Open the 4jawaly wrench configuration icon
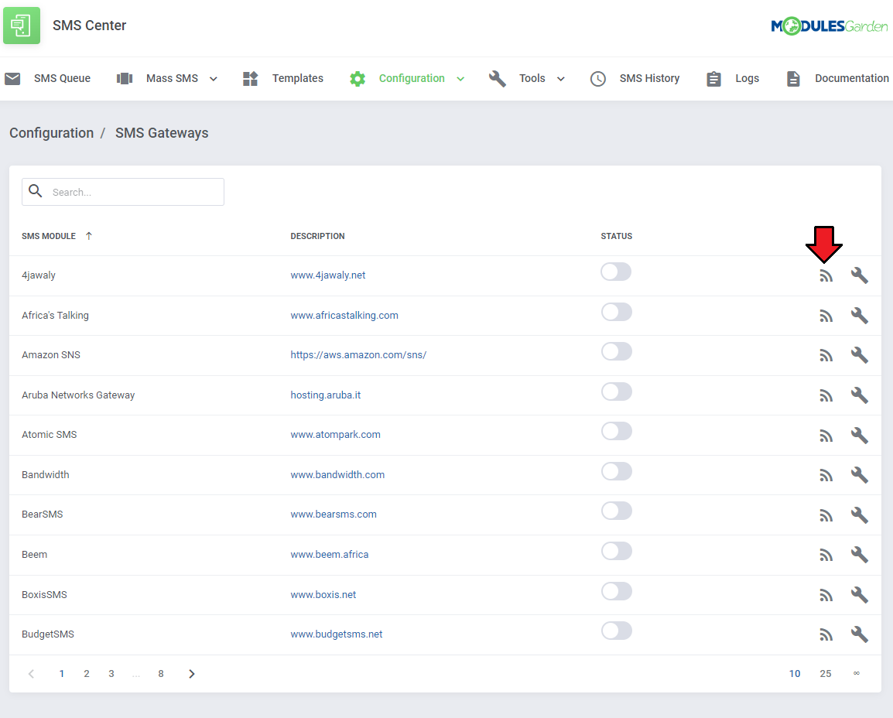893x718 pixels. [860, 275]
